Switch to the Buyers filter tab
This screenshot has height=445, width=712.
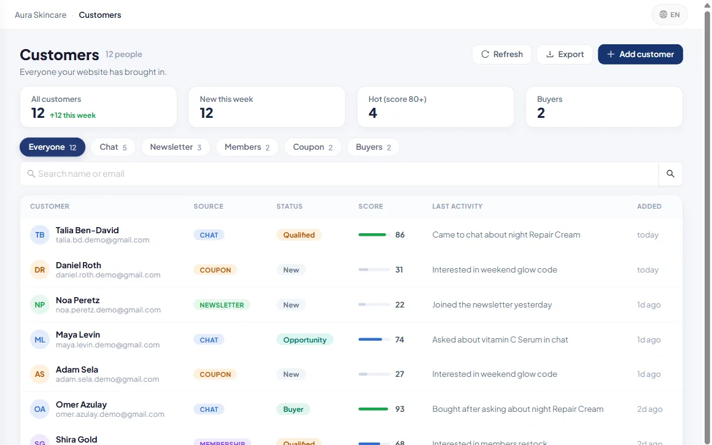tap(373, 147)
